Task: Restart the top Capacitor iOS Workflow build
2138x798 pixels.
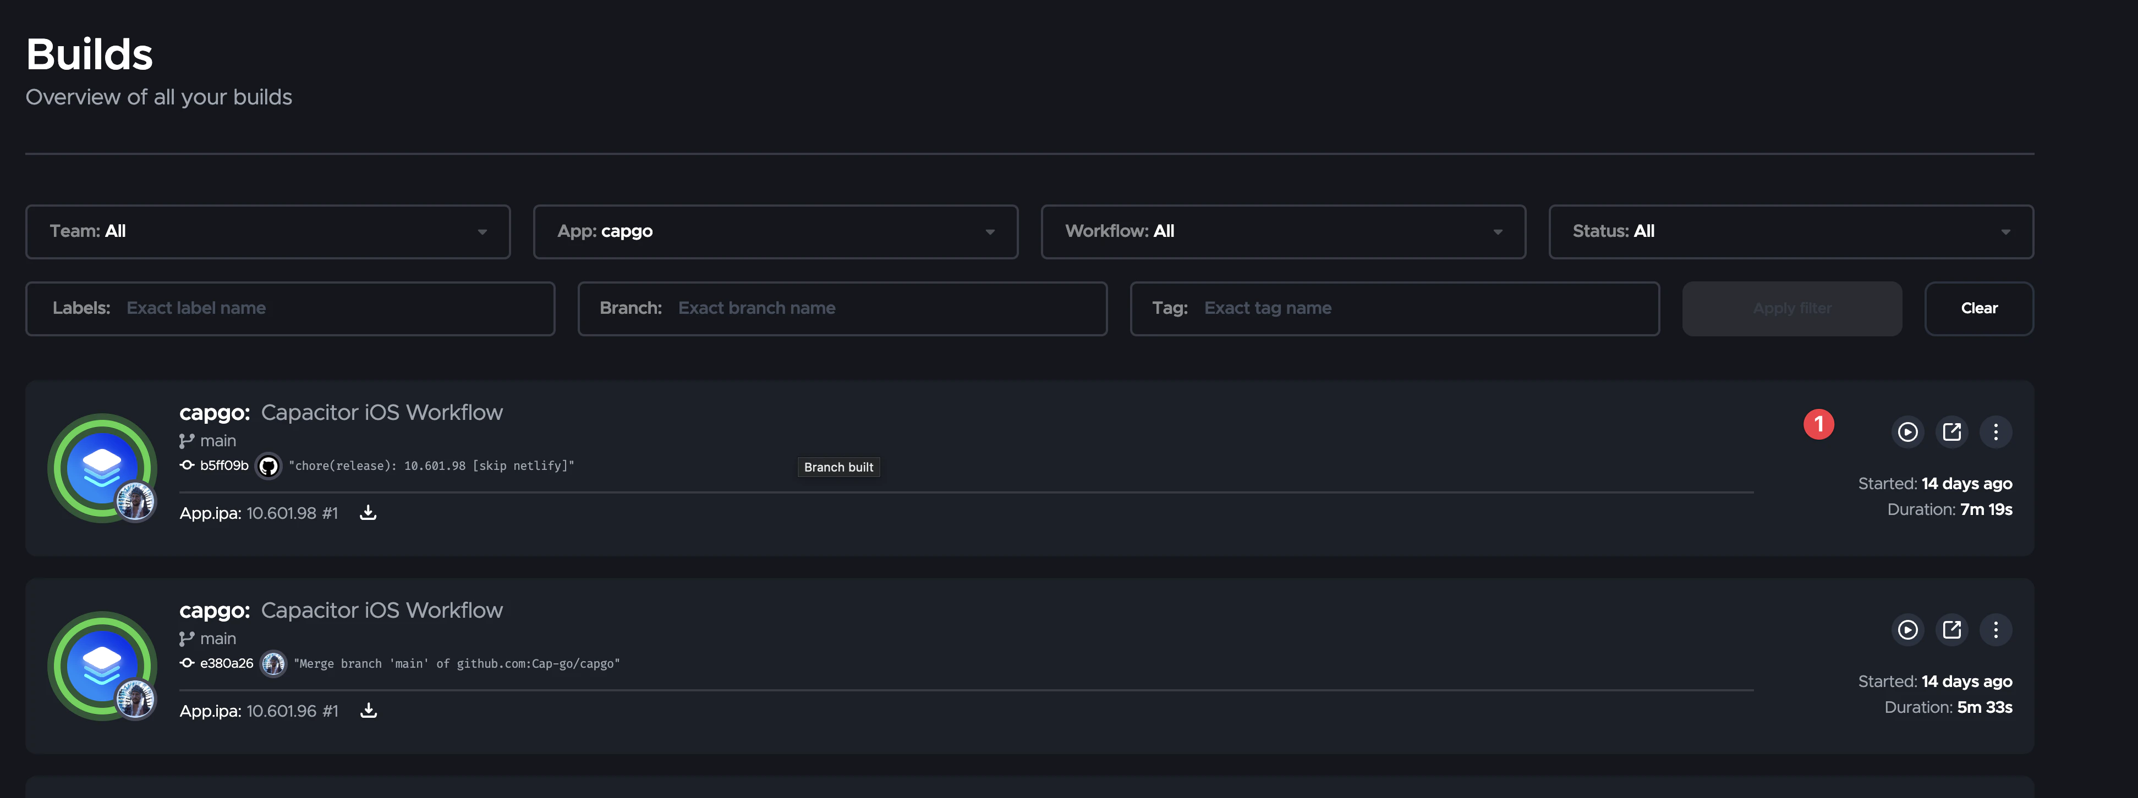Action: (x=1908, y=432)
